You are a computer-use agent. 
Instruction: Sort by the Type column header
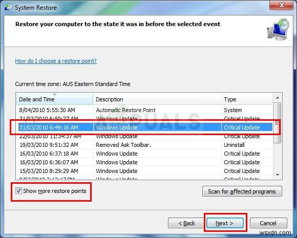pos(247,99)
